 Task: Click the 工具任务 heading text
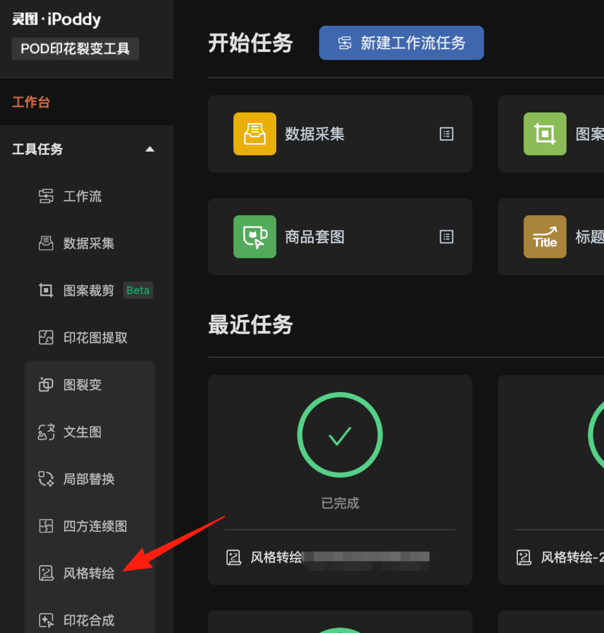[x=37, y=149]
